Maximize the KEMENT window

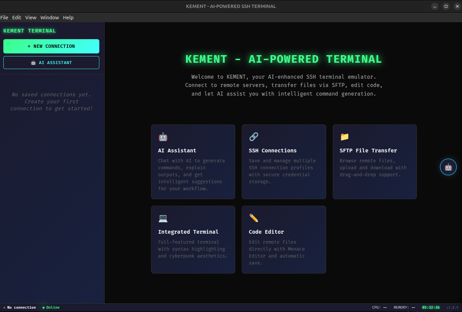click(446, 6)
